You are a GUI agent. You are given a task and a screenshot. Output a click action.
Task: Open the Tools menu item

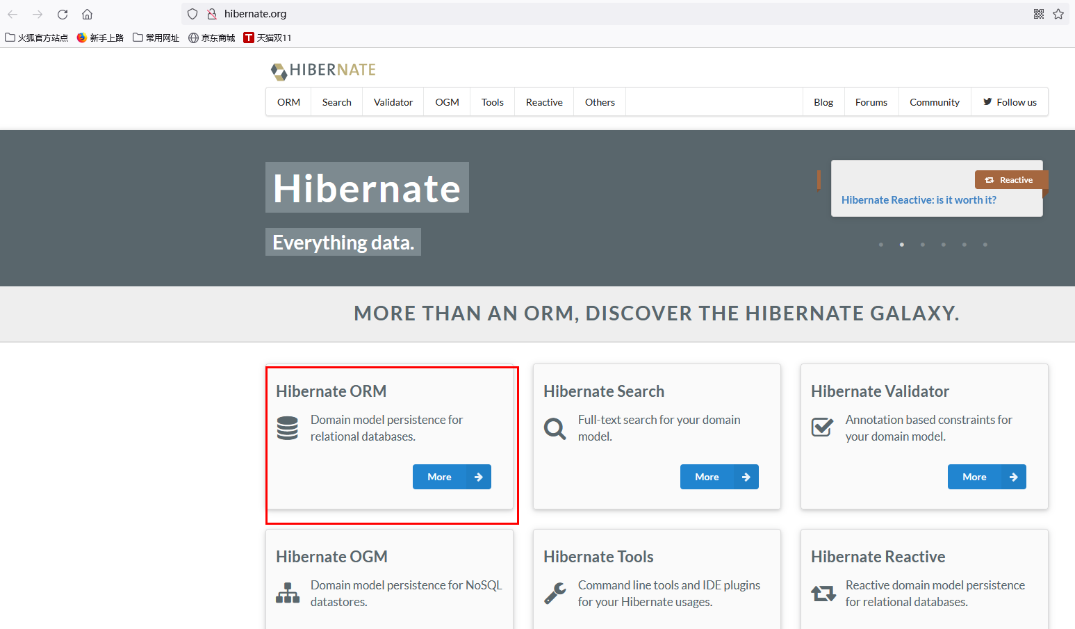(493, 102)
